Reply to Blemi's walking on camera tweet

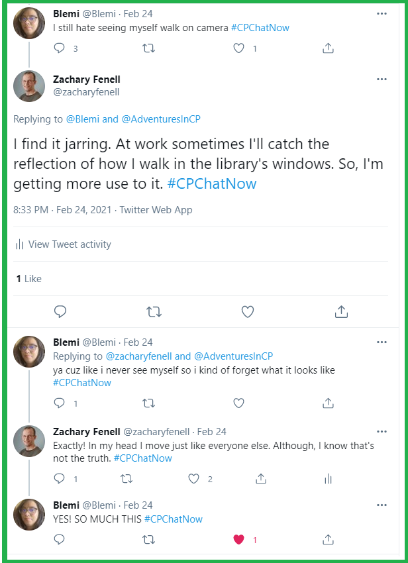tap(59, 48)
